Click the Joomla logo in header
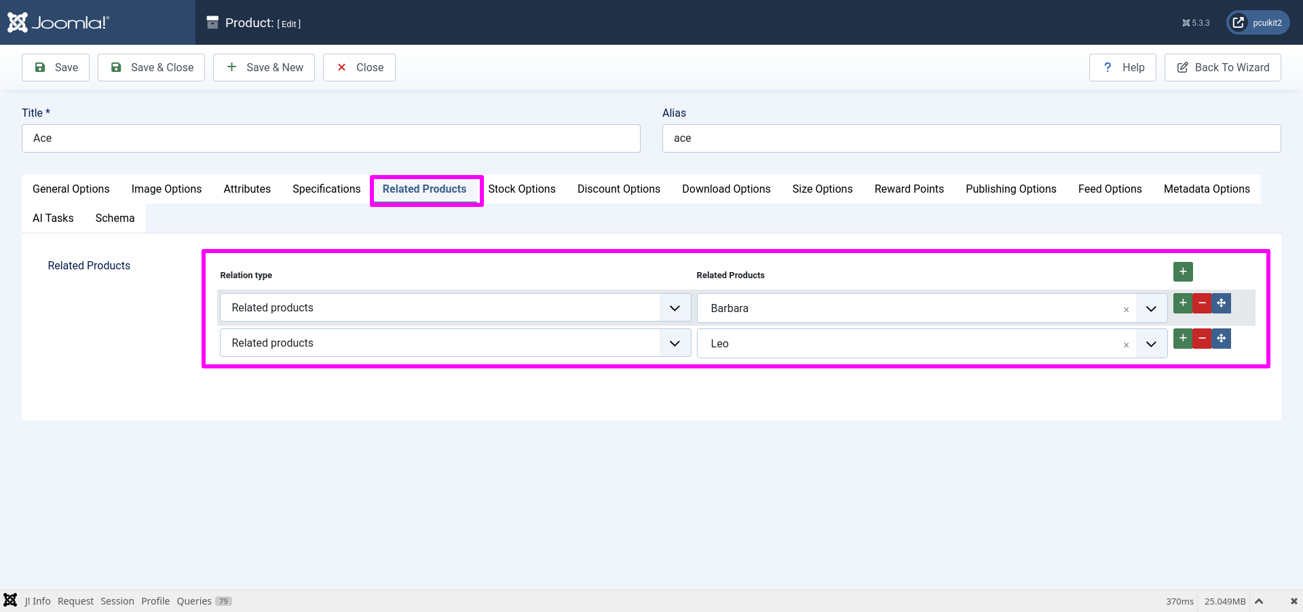1303x612 pixels. [x=58, y=22]
